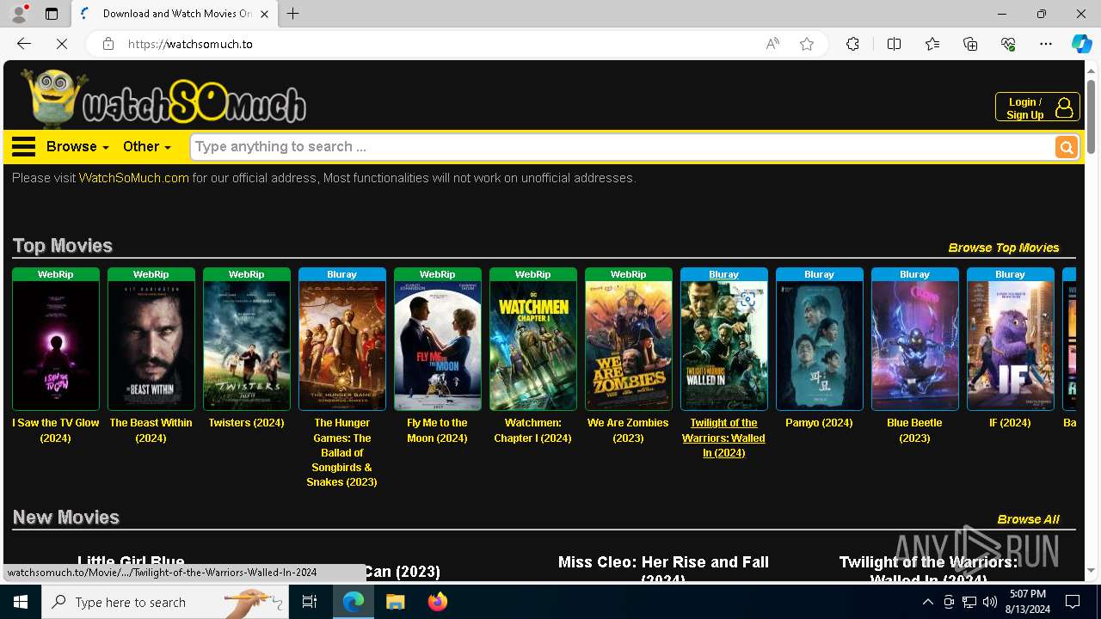Open the Collections icon in the toolbar

pos(970,44)
